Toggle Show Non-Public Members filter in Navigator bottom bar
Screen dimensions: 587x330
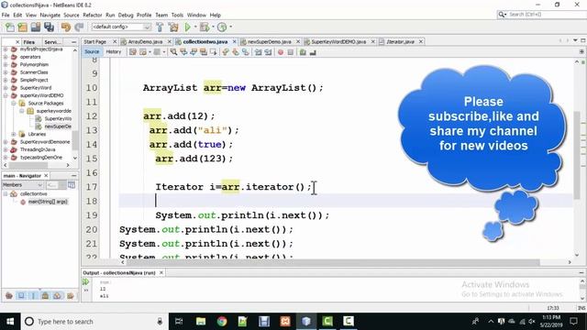(x=45, y=295)
